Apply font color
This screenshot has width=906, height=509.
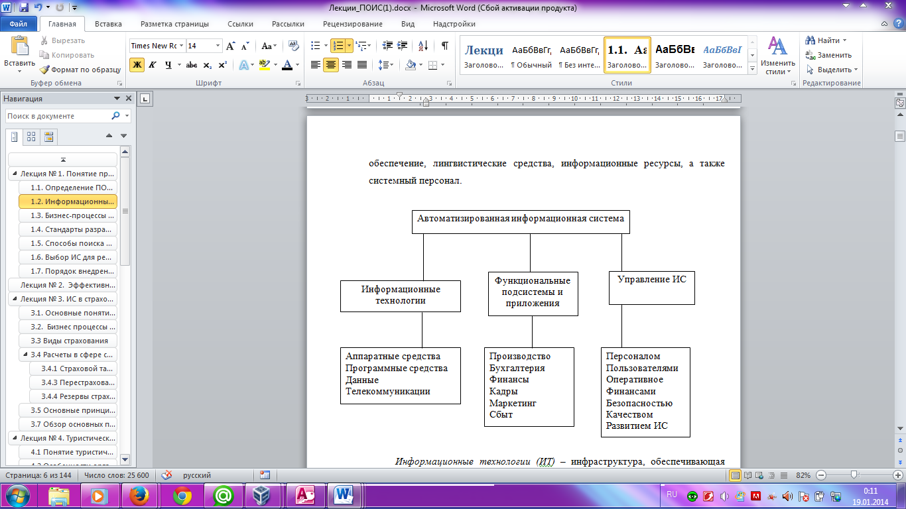pos(287,65)
